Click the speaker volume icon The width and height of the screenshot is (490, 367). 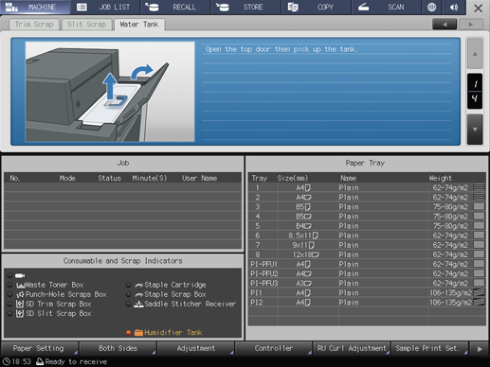tap(453, 8)
